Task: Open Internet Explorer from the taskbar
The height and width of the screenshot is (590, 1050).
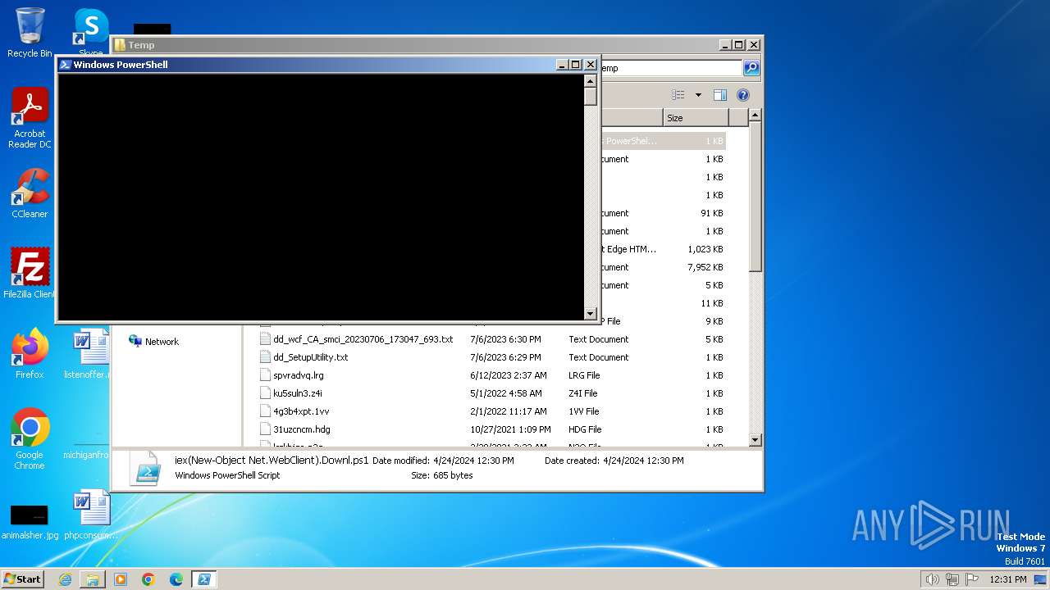Action: 65,579
